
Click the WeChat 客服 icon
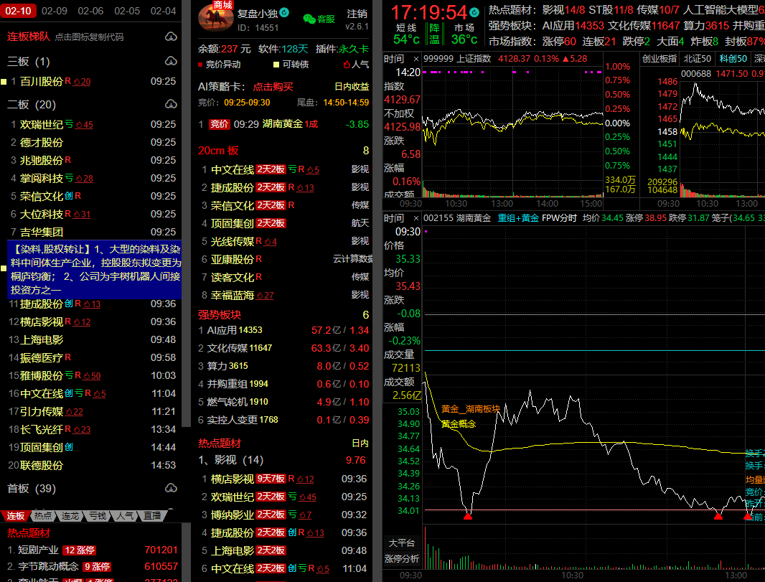coord(309,19)
